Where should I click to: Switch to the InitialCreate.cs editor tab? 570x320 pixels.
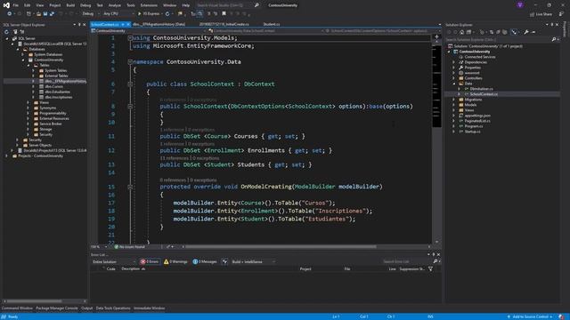pyautogui.click(x=224, y=24)
